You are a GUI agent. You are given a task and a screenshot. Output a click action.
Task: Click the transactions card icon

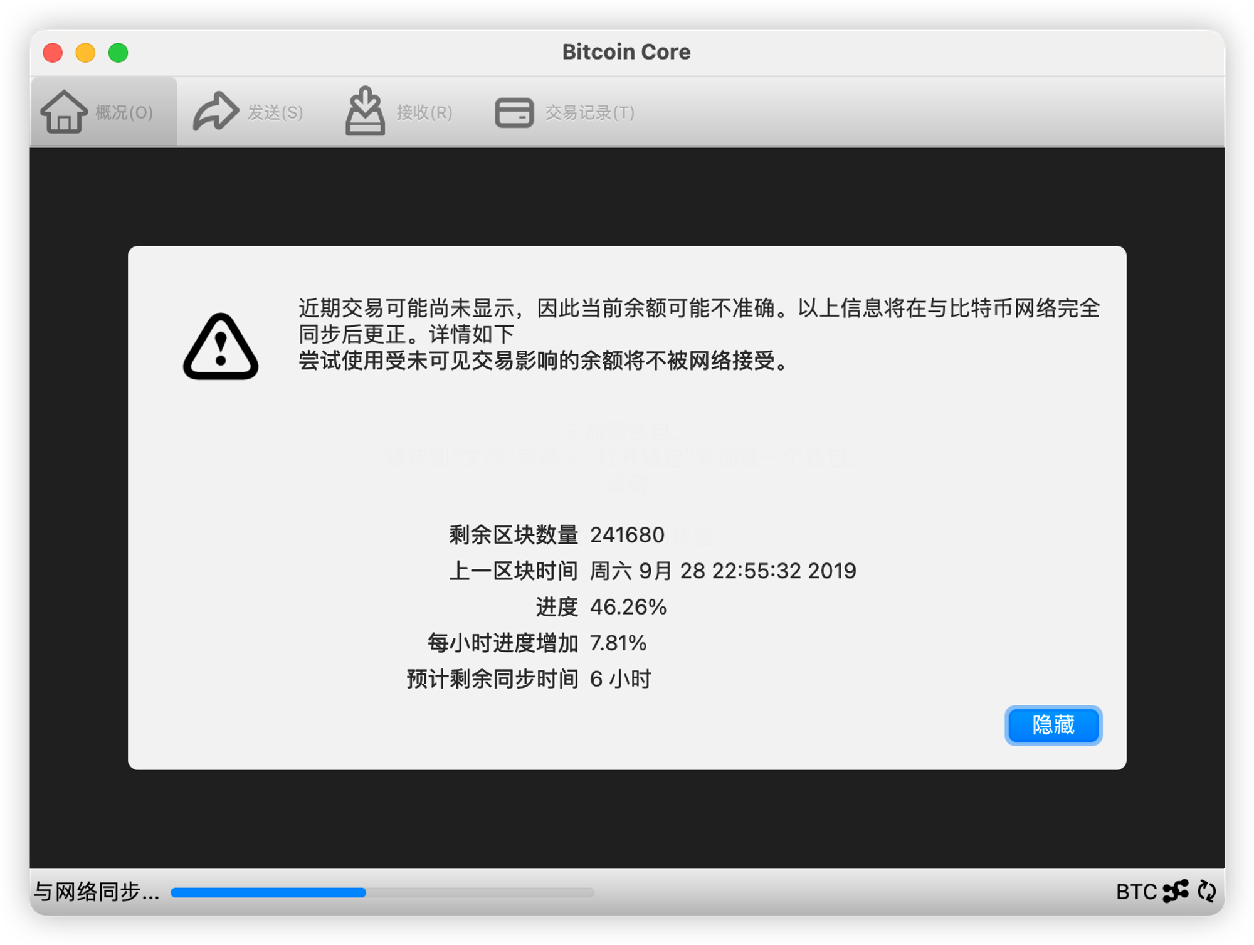(x=514, y=113)
